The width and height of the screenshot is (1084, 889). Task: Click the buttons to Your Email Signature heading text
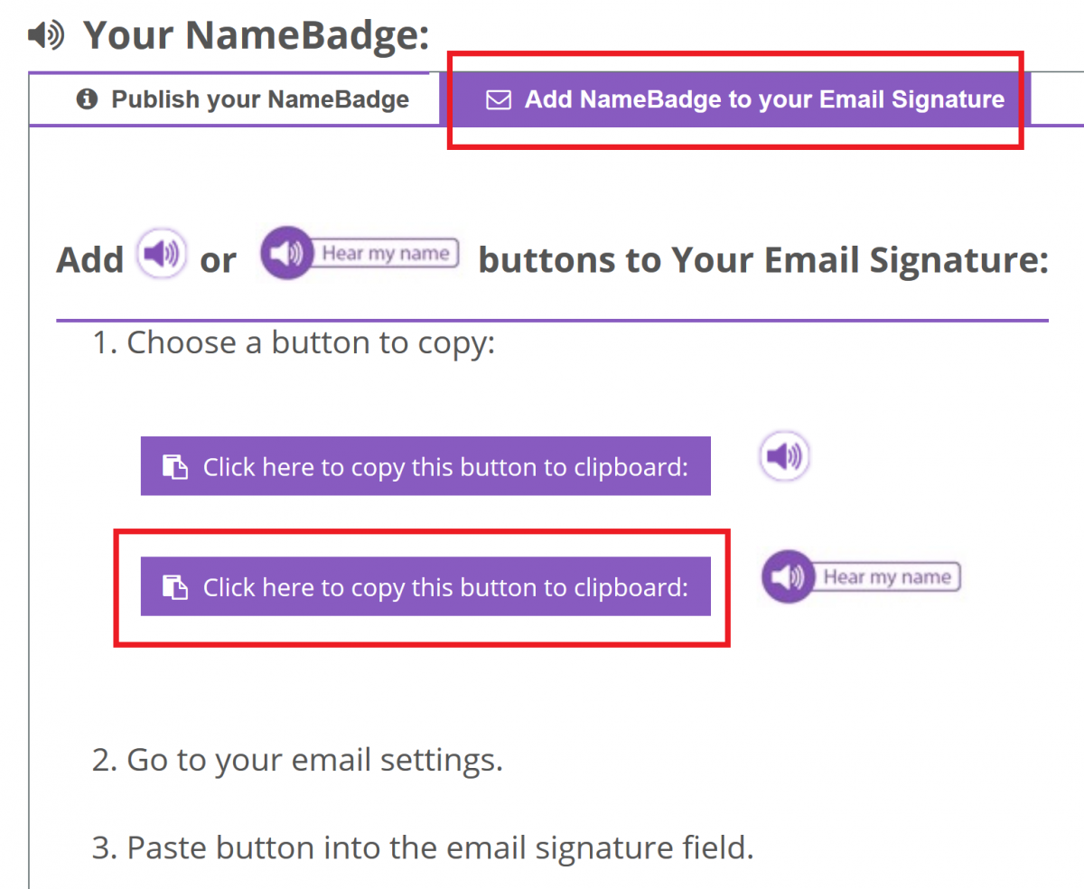pyautogui.click(x=763, y=260)
